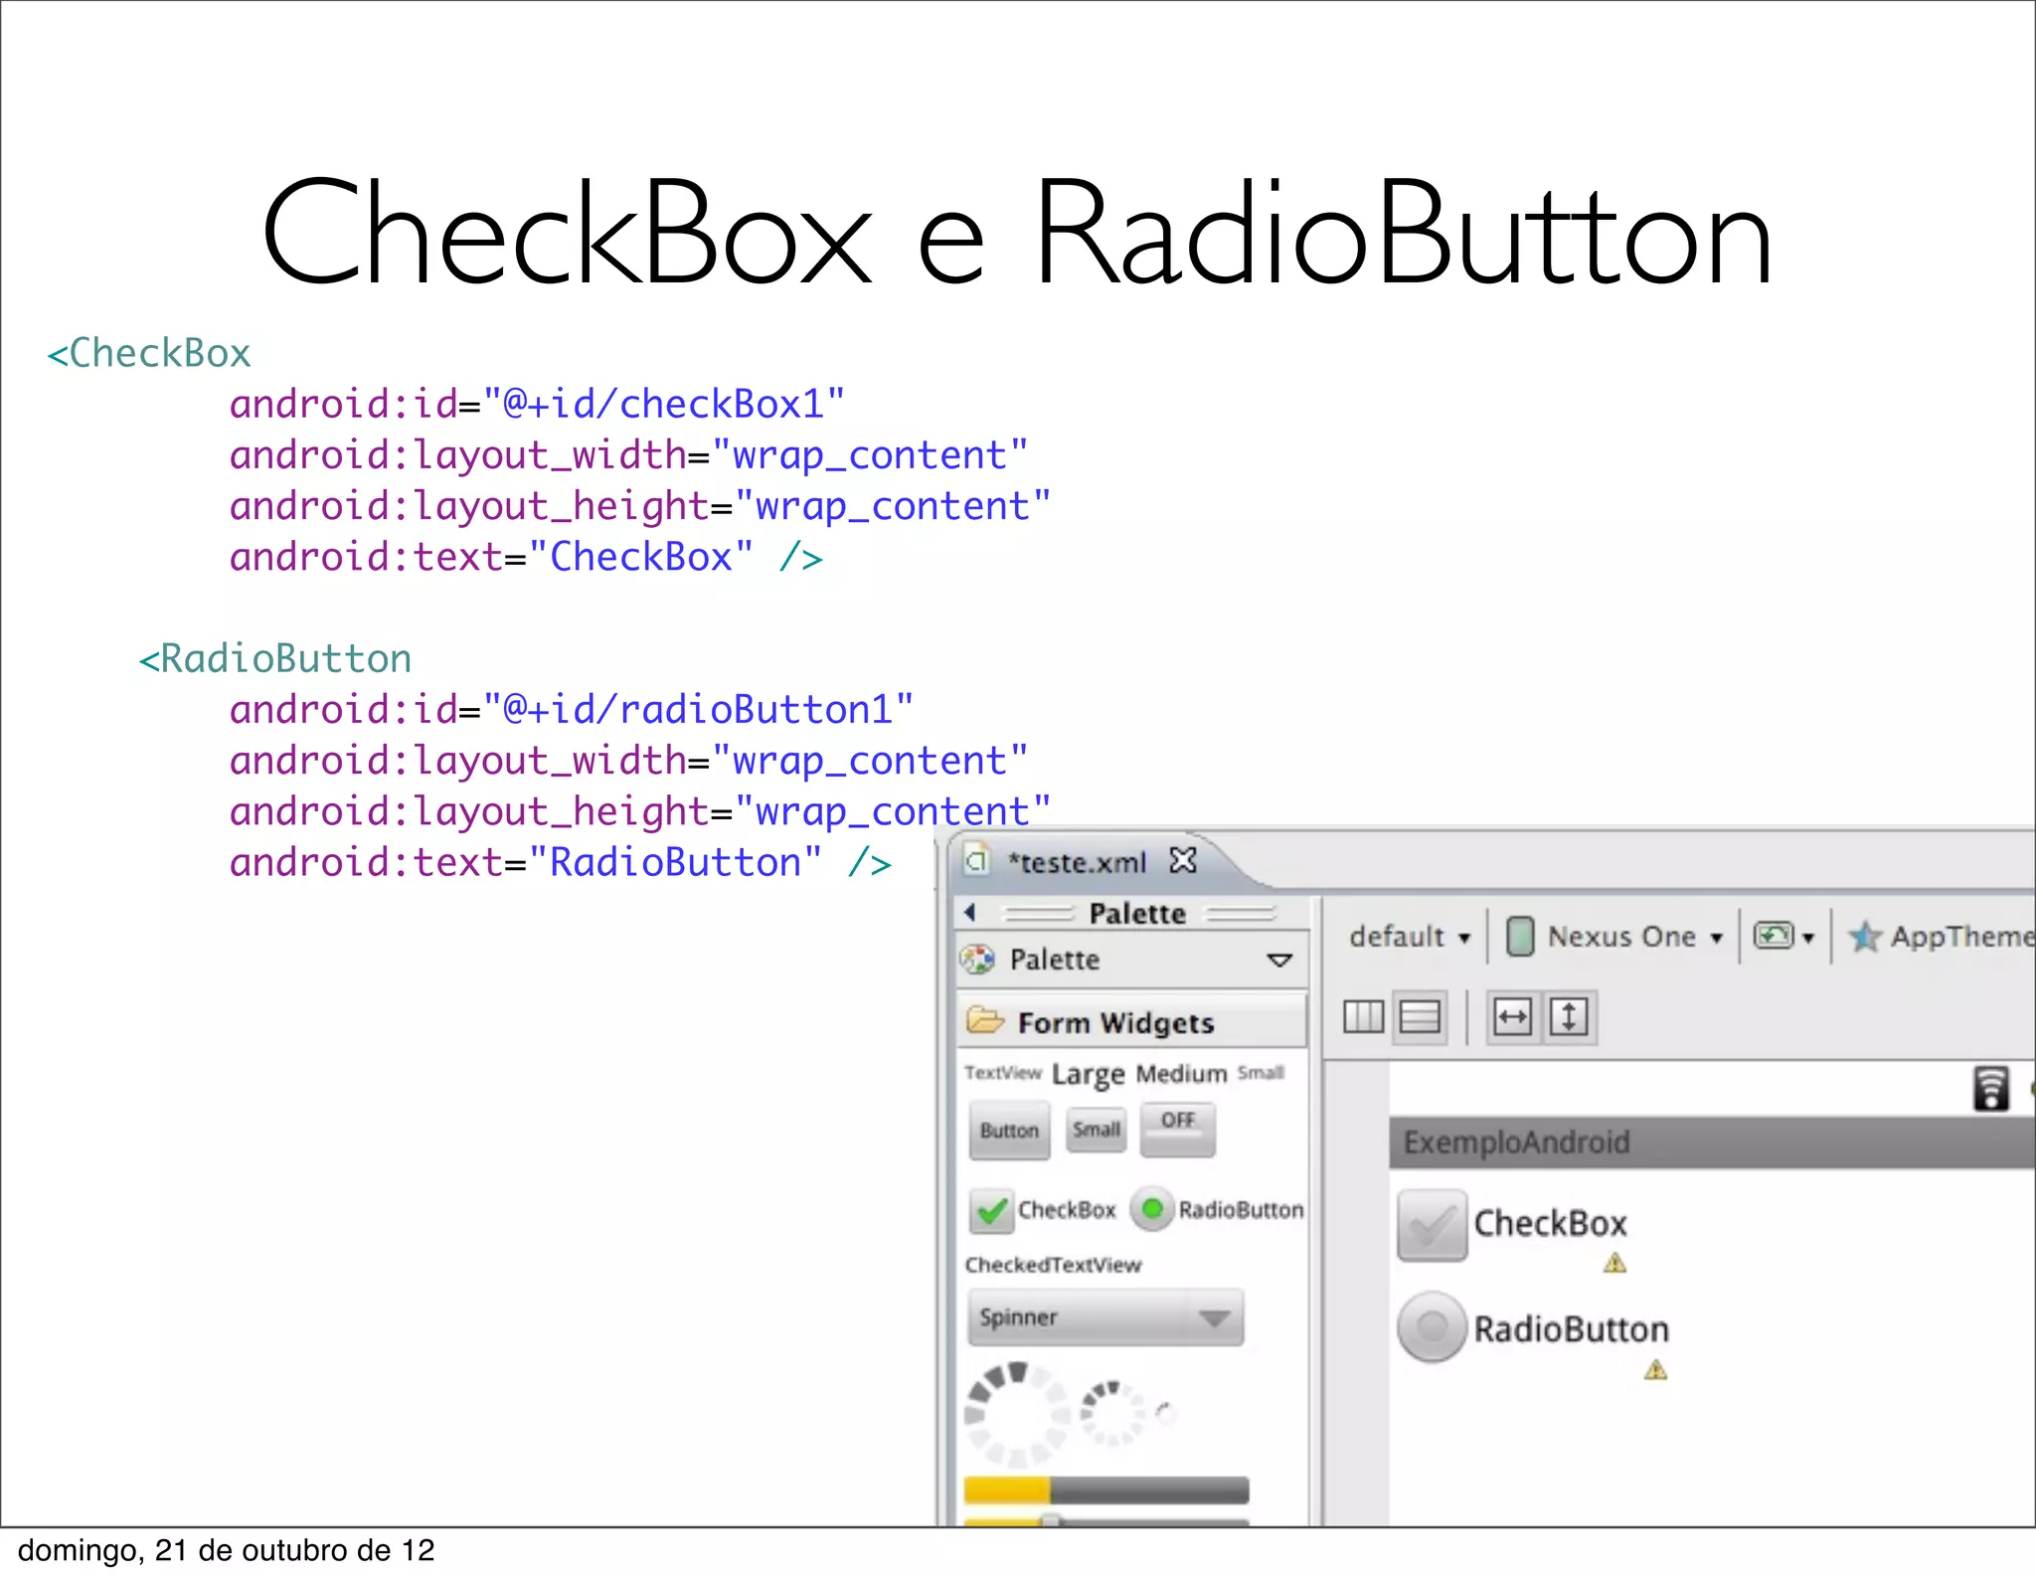Click the colorful Palette icon
This screenshot has height=1578, width=2036.
coord(977,960)
